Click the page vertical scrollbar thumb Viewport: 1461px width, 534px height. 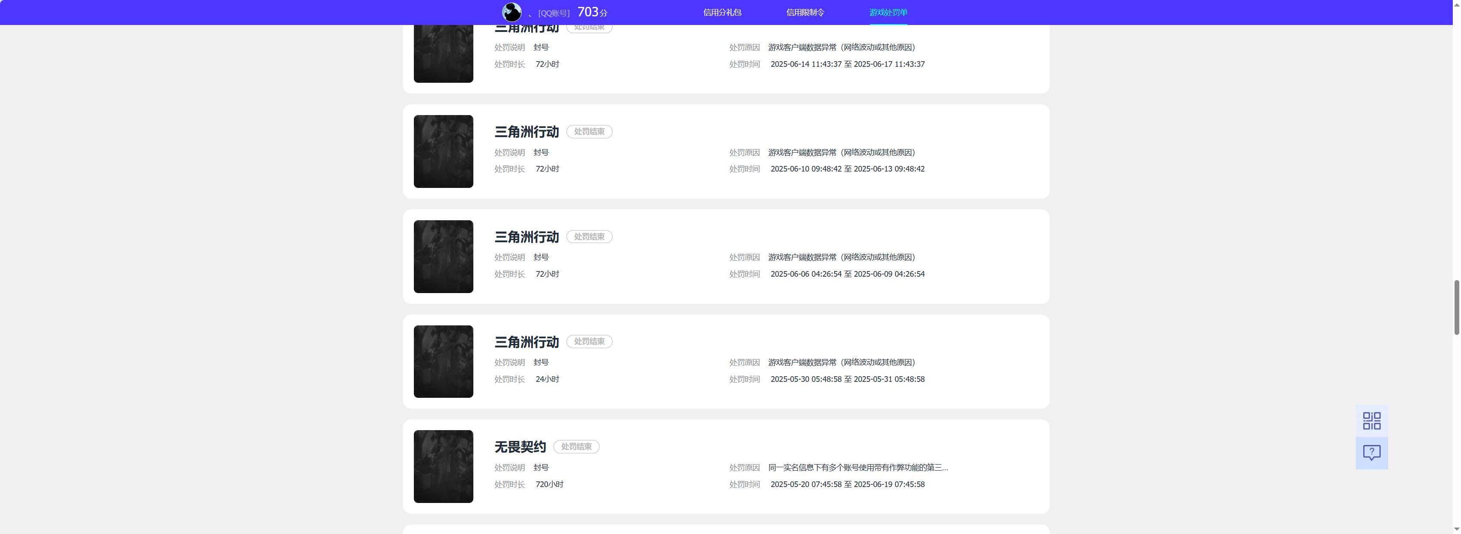[x=1456, y=307]
